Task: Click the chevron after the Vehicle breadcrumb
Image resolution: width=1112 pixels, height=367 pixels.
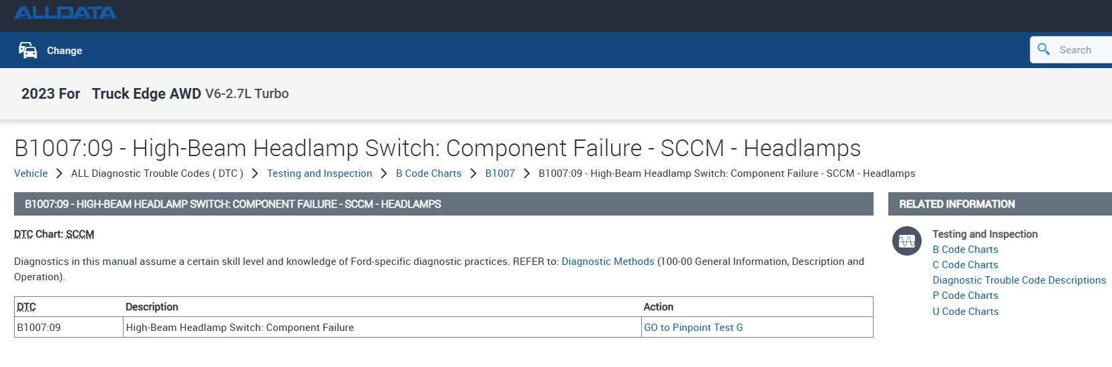Action: (x=59, y=173)
